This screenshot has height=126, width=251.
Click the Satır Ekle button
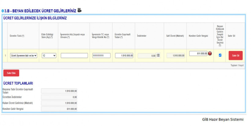[x=11, y=73]
